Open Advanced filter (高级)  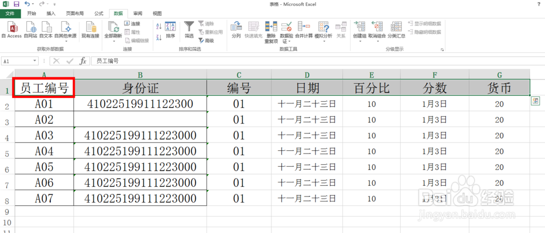point(206,41)
